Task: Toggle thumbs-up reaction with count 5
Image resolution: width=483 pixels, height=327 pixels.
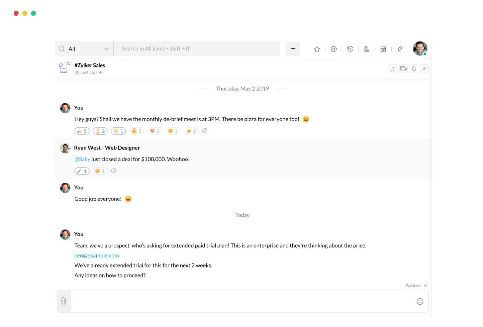Action: point(82,131)
